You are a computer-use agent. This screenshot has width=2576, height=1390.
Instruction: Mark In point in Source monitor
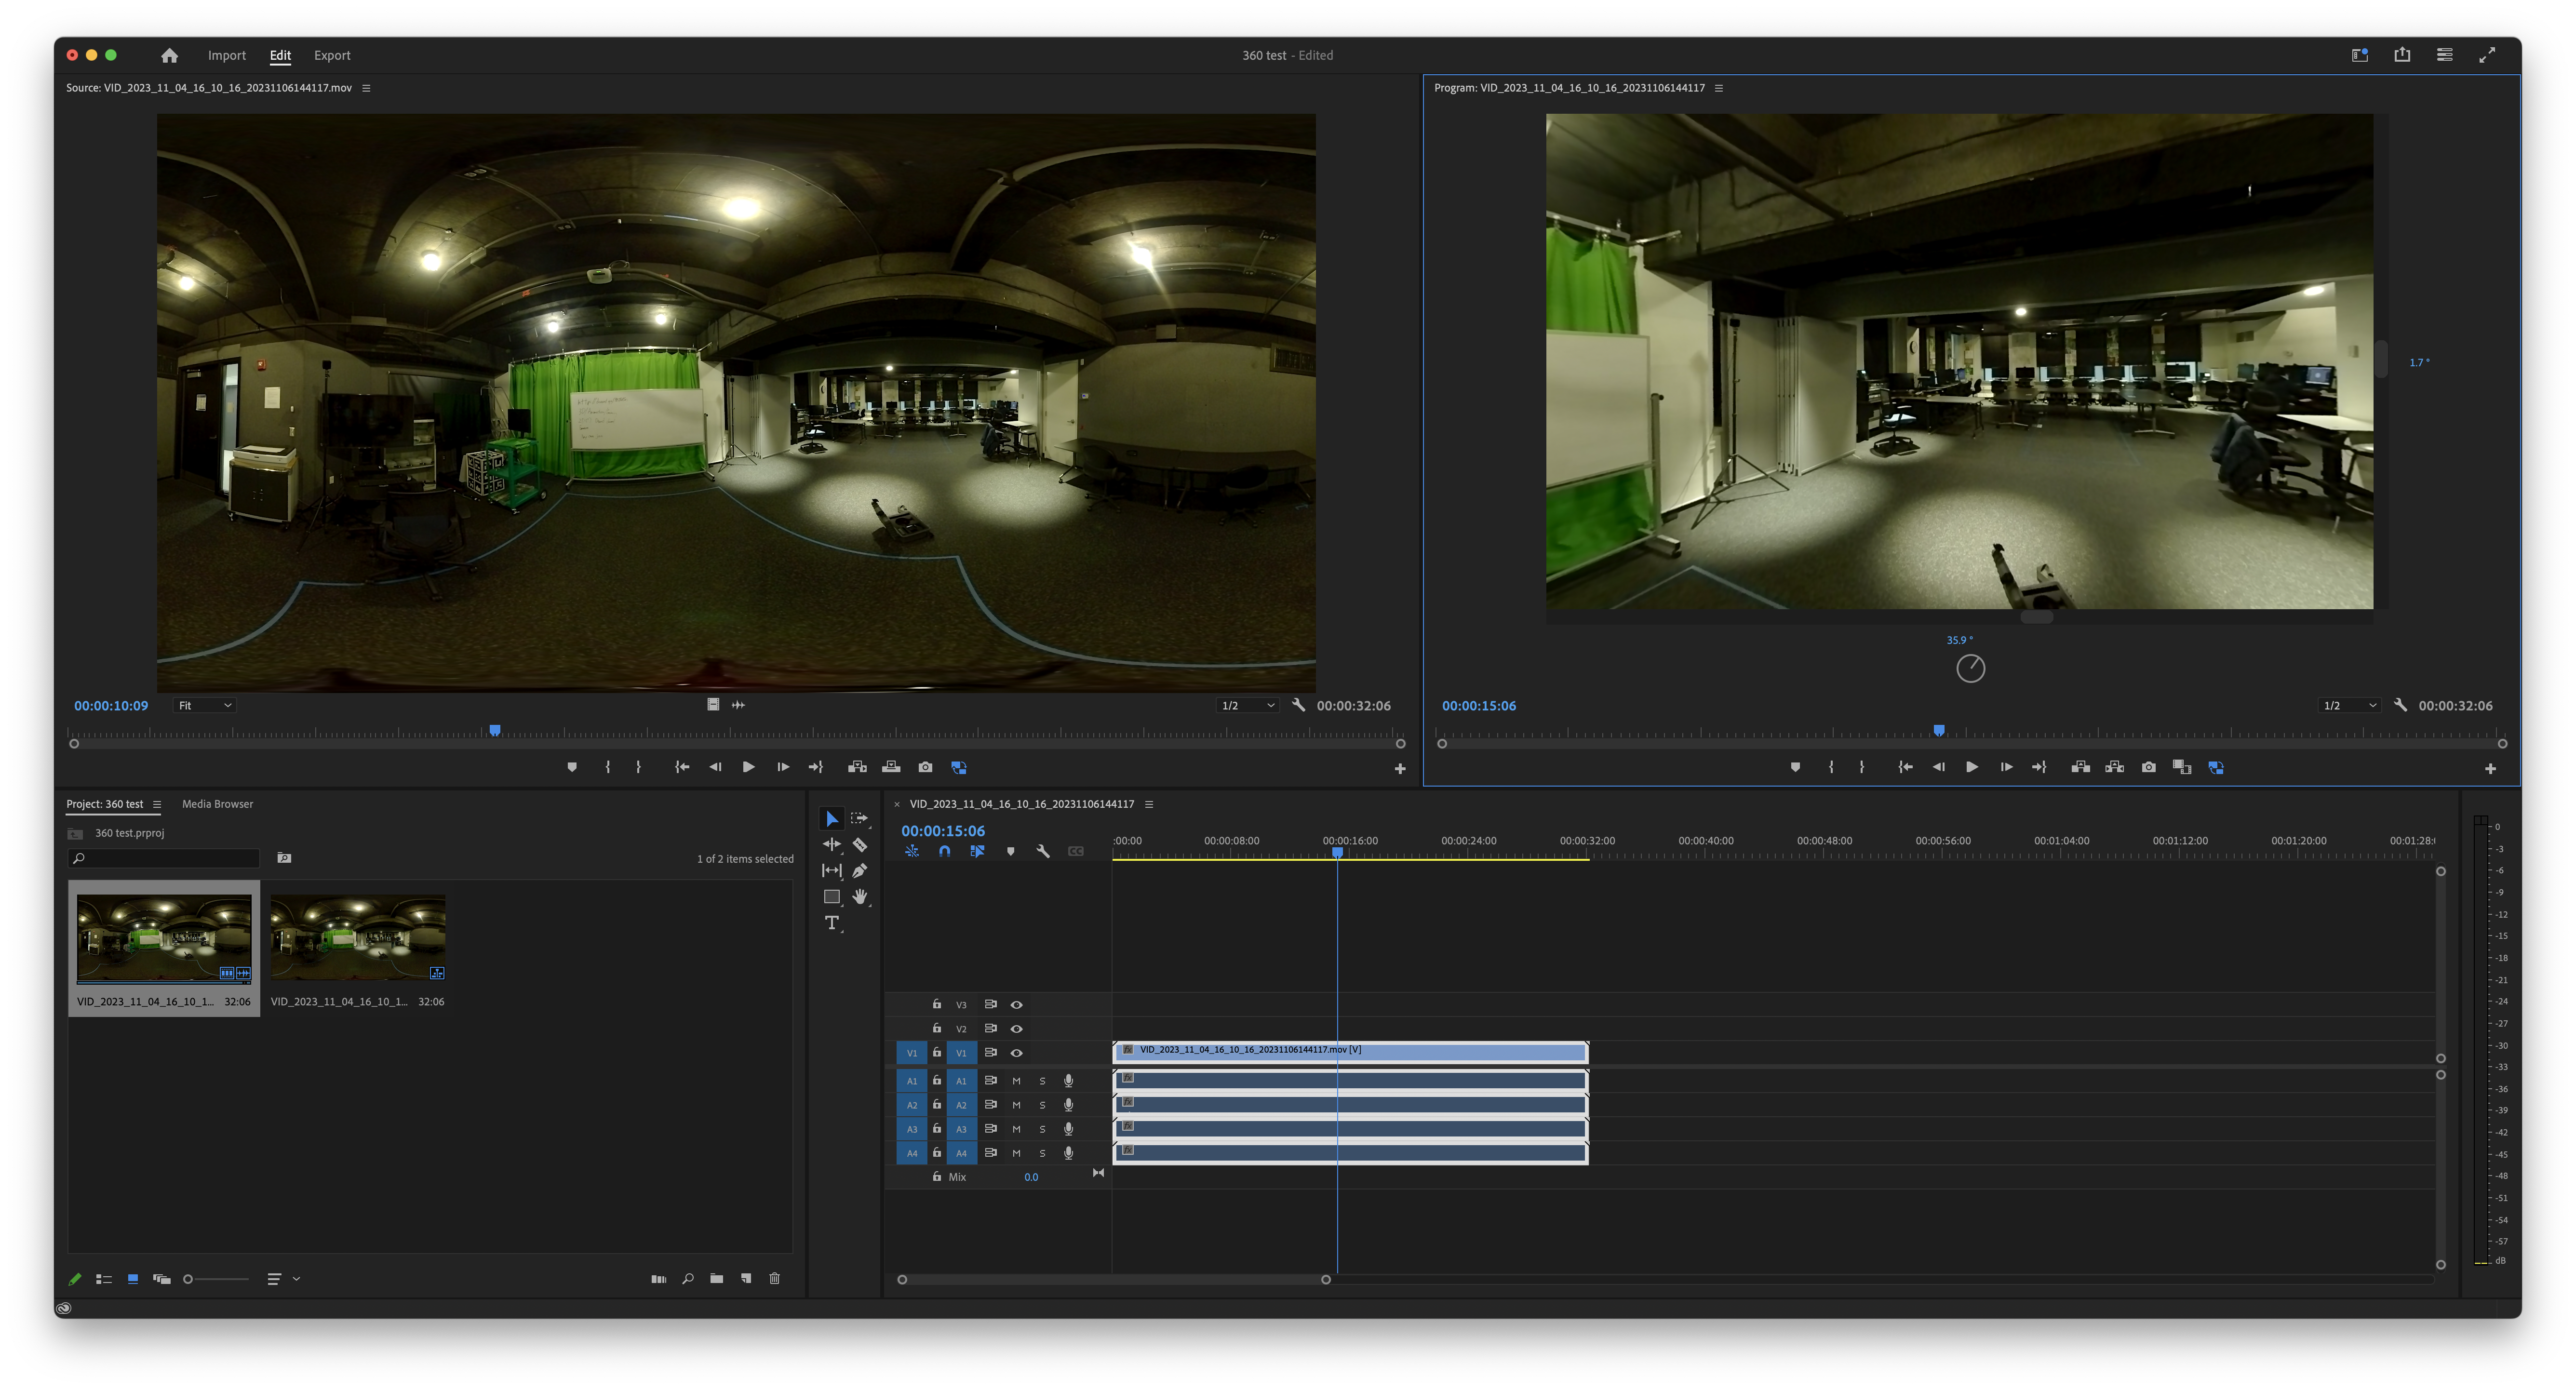click(608, 767)
